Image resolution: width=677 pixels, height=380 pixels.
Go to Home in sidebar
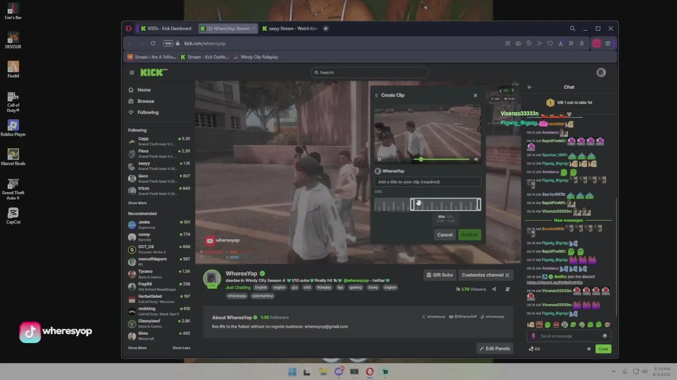[140, 90]
